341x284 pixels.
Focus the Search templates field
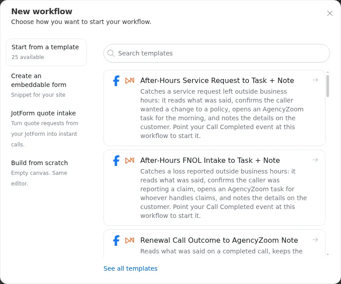217,53
